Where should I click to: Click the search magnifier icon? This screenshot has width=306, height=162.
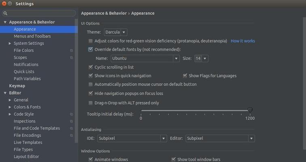tap(5, 13)
